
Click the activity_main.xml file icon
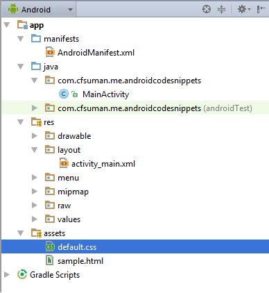point(64,163)
